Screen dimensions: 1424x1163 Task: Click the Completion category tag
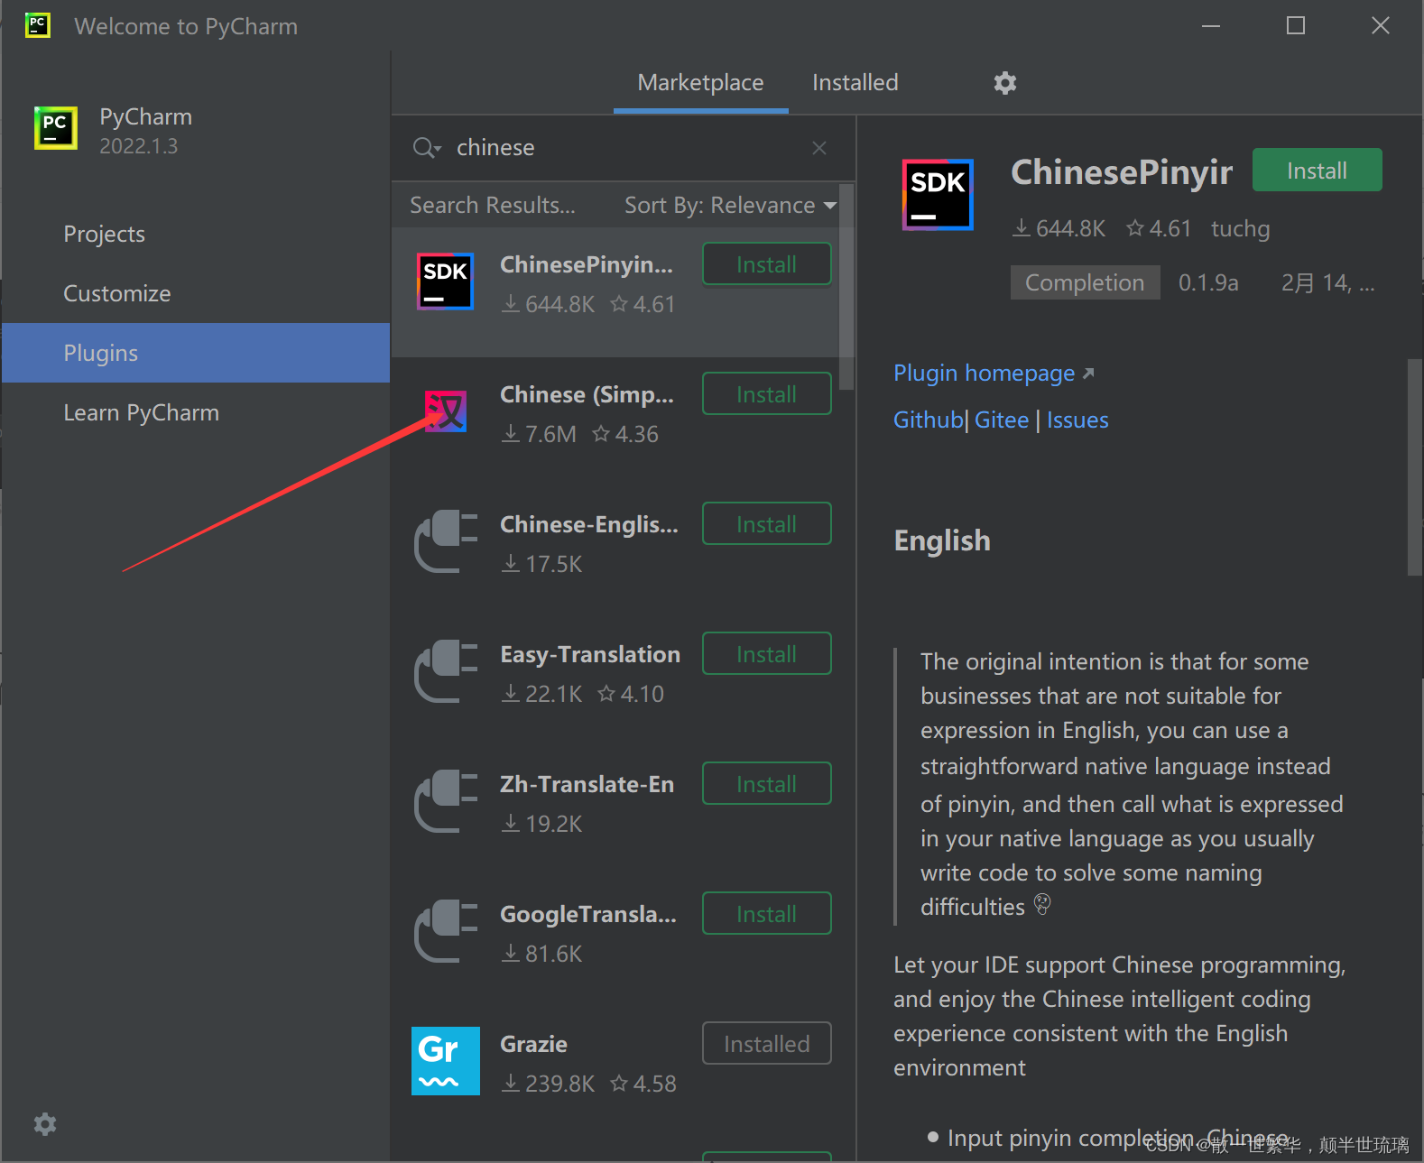pos(1085,283)
